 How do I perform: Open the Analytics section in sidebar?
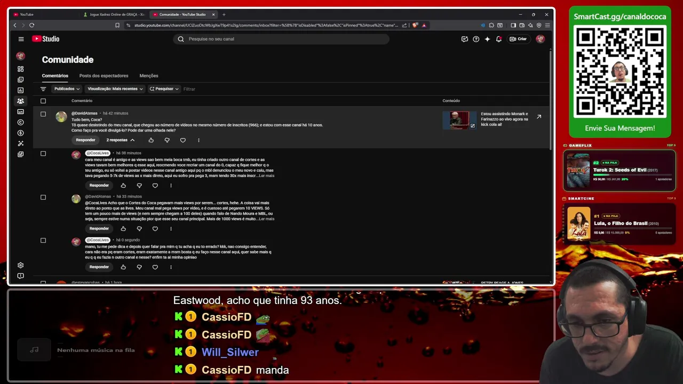(20, 90)
